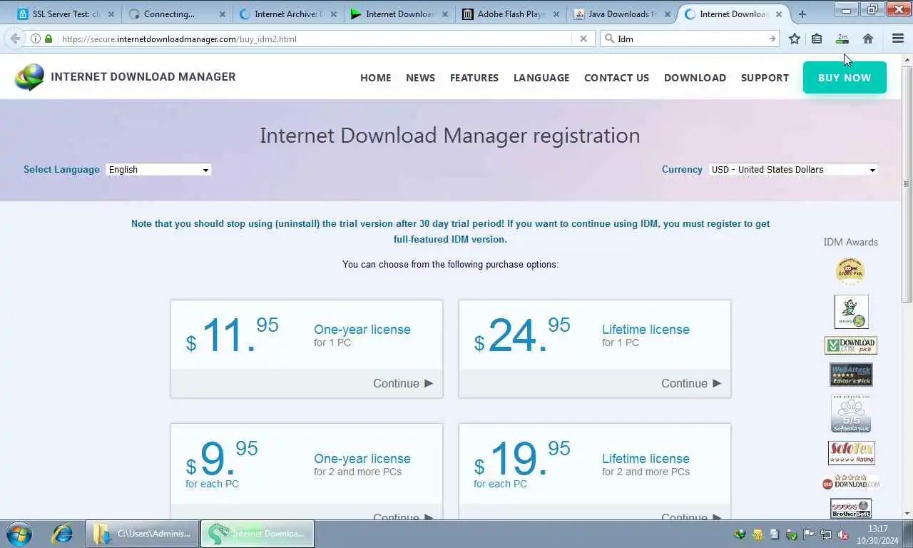
Task: Click the One-year license for 1 PC title
Action: [x=362, y=330]
